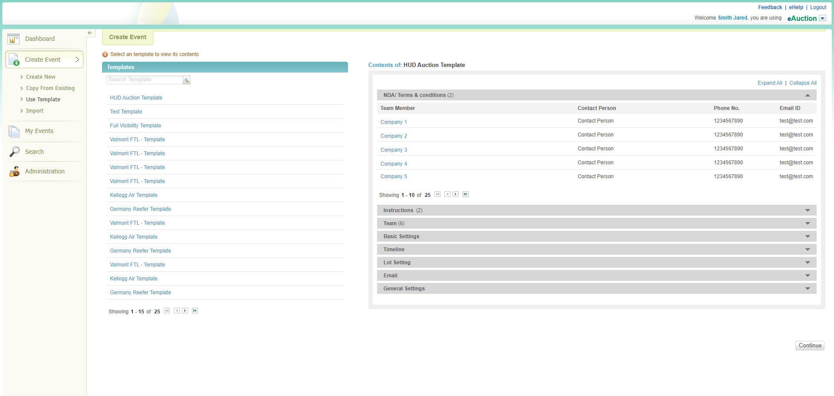Collapse the left sidebar with arrow icon
Screen dimensions: 834x396
coord(90,33)
